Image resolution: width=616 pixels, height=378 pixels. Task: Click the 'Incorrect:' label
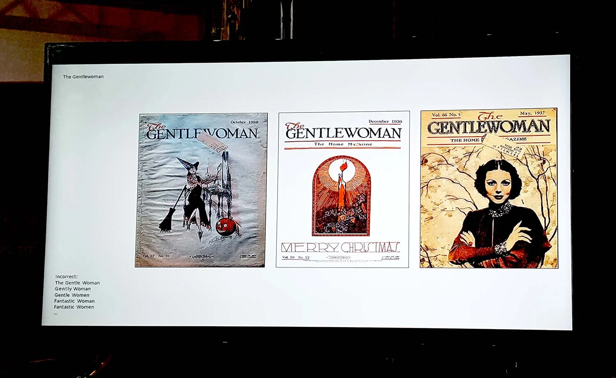[x=67, y=277]
